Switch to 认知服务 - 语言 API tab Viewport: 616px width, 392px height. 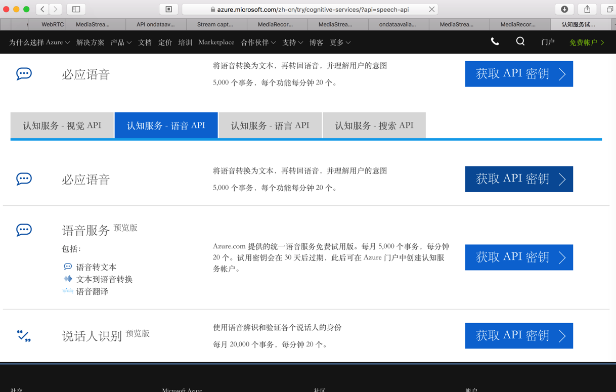tap(270, 125)
